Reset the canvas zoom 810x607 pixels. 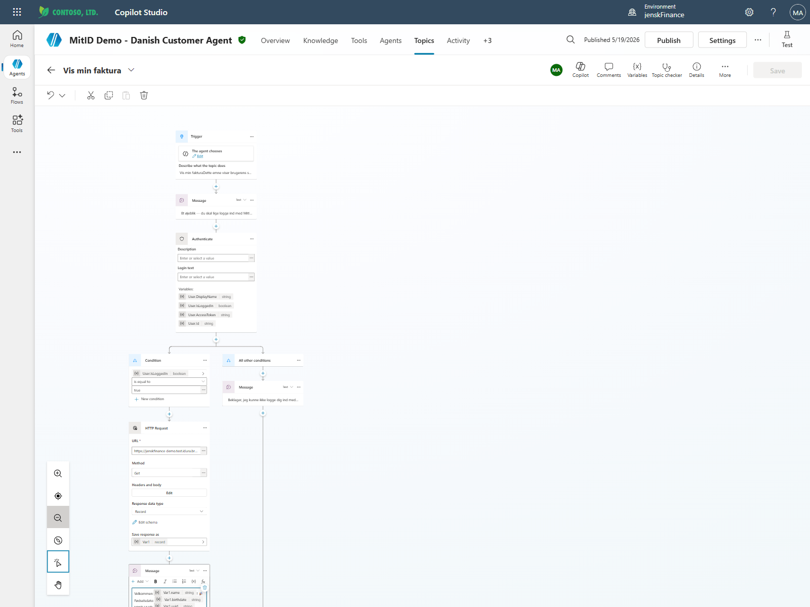(x=58, y=540)
